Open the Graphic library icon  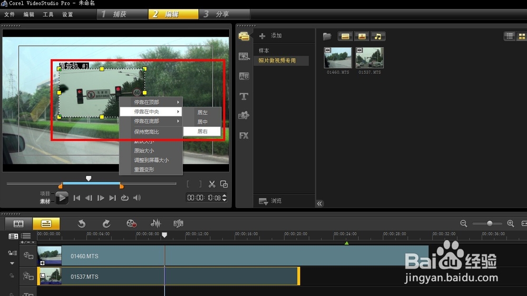pos(243,115)
